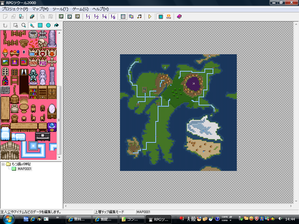299x224 pixels.
Task: Click the RPGツ... taskbar button
Action: [x=159, y=219]
